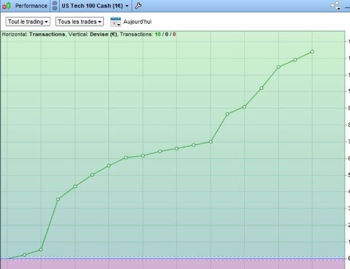
Task: Open the calendar date picker icon
Action: (115, 22)
